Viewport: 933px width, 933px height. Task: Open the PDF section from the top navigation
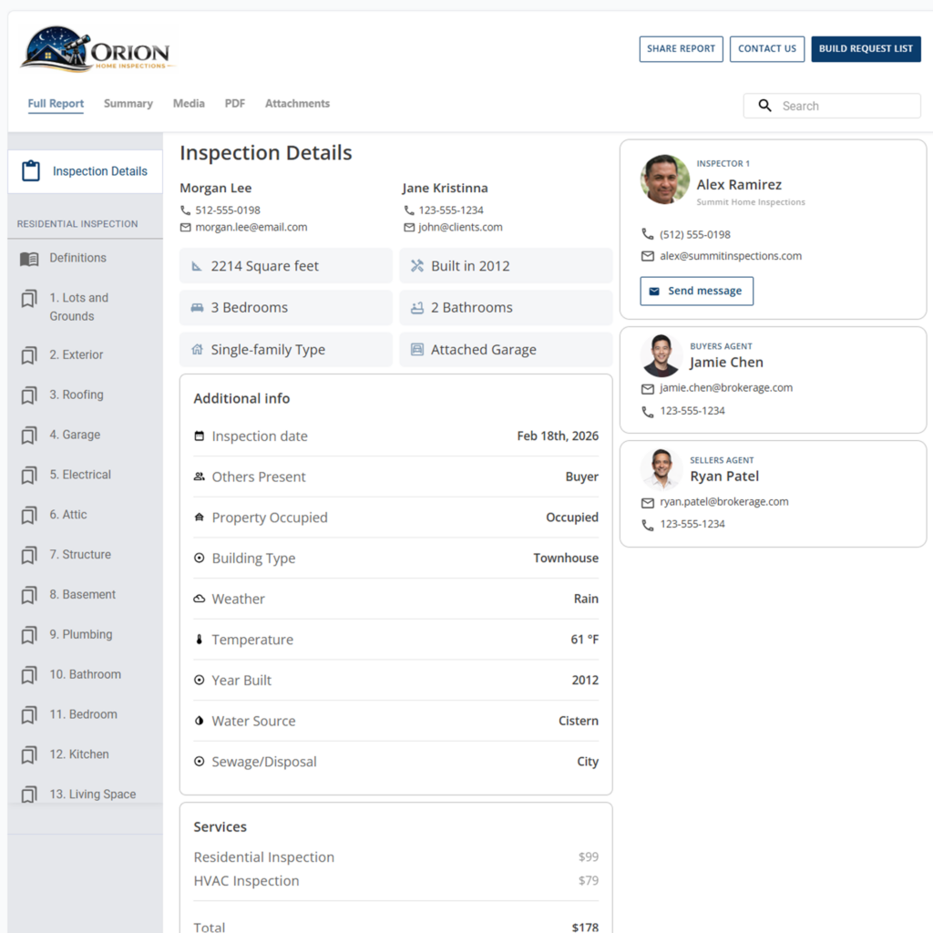[234, 103]
